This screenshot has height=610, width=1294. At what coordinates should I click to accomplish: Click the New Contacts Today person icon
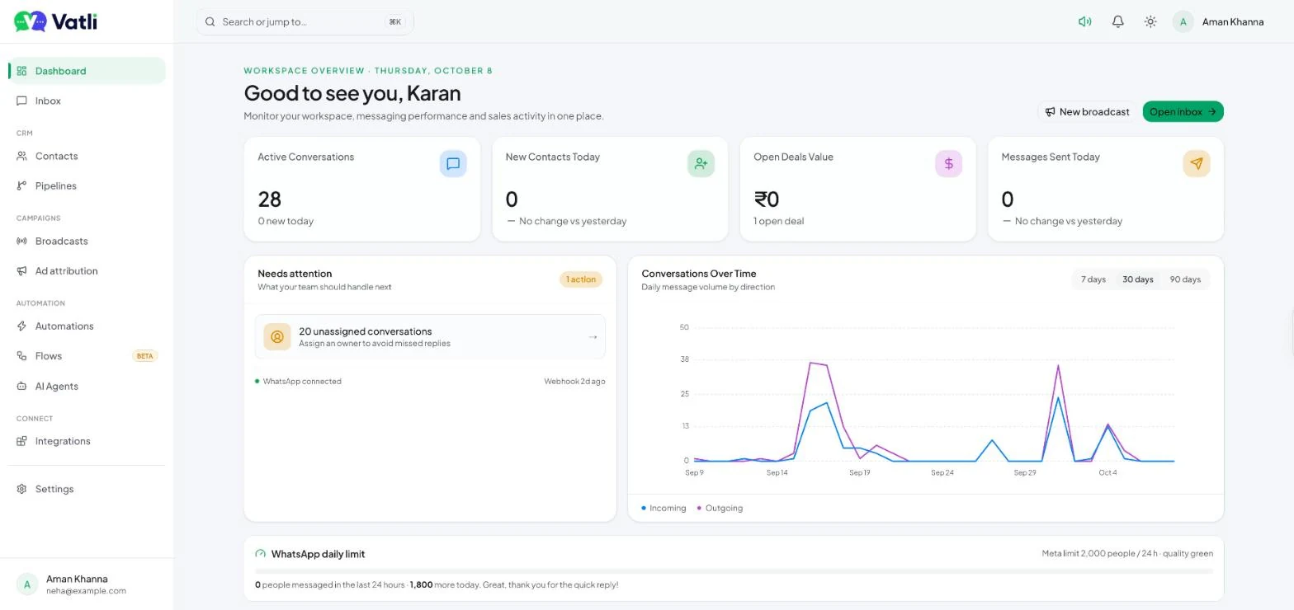(x=701, y=164)
